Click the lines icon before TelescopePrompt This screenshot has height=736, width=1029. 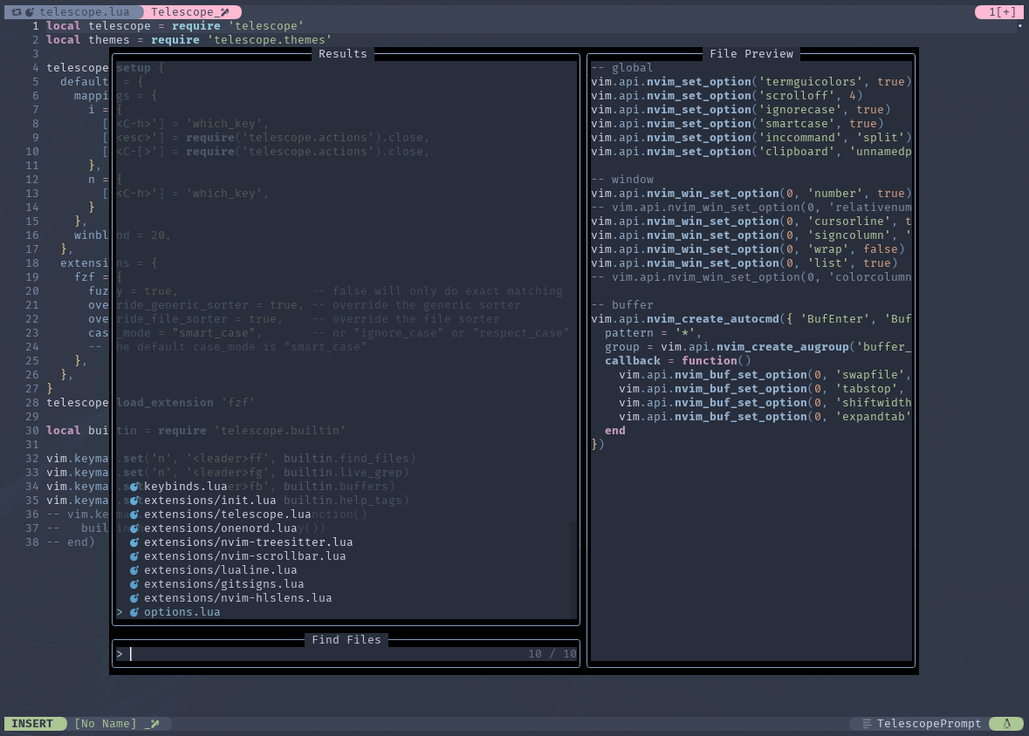(x=867, y=724)
